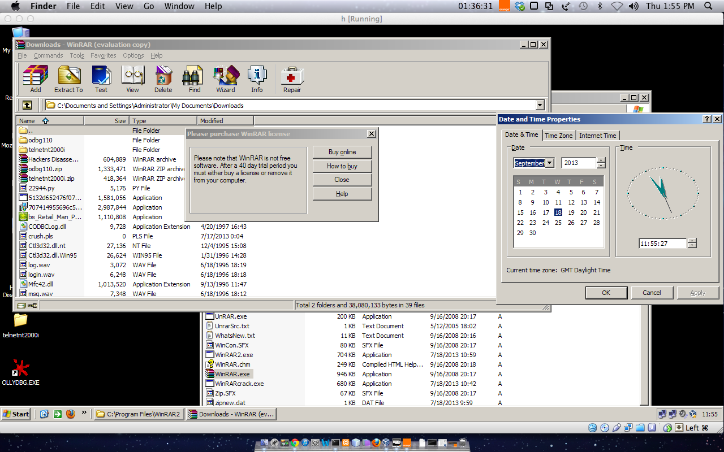Open the Windows Start menu
The height and width of the screenshot is (452, 724).
click(16, 414)
